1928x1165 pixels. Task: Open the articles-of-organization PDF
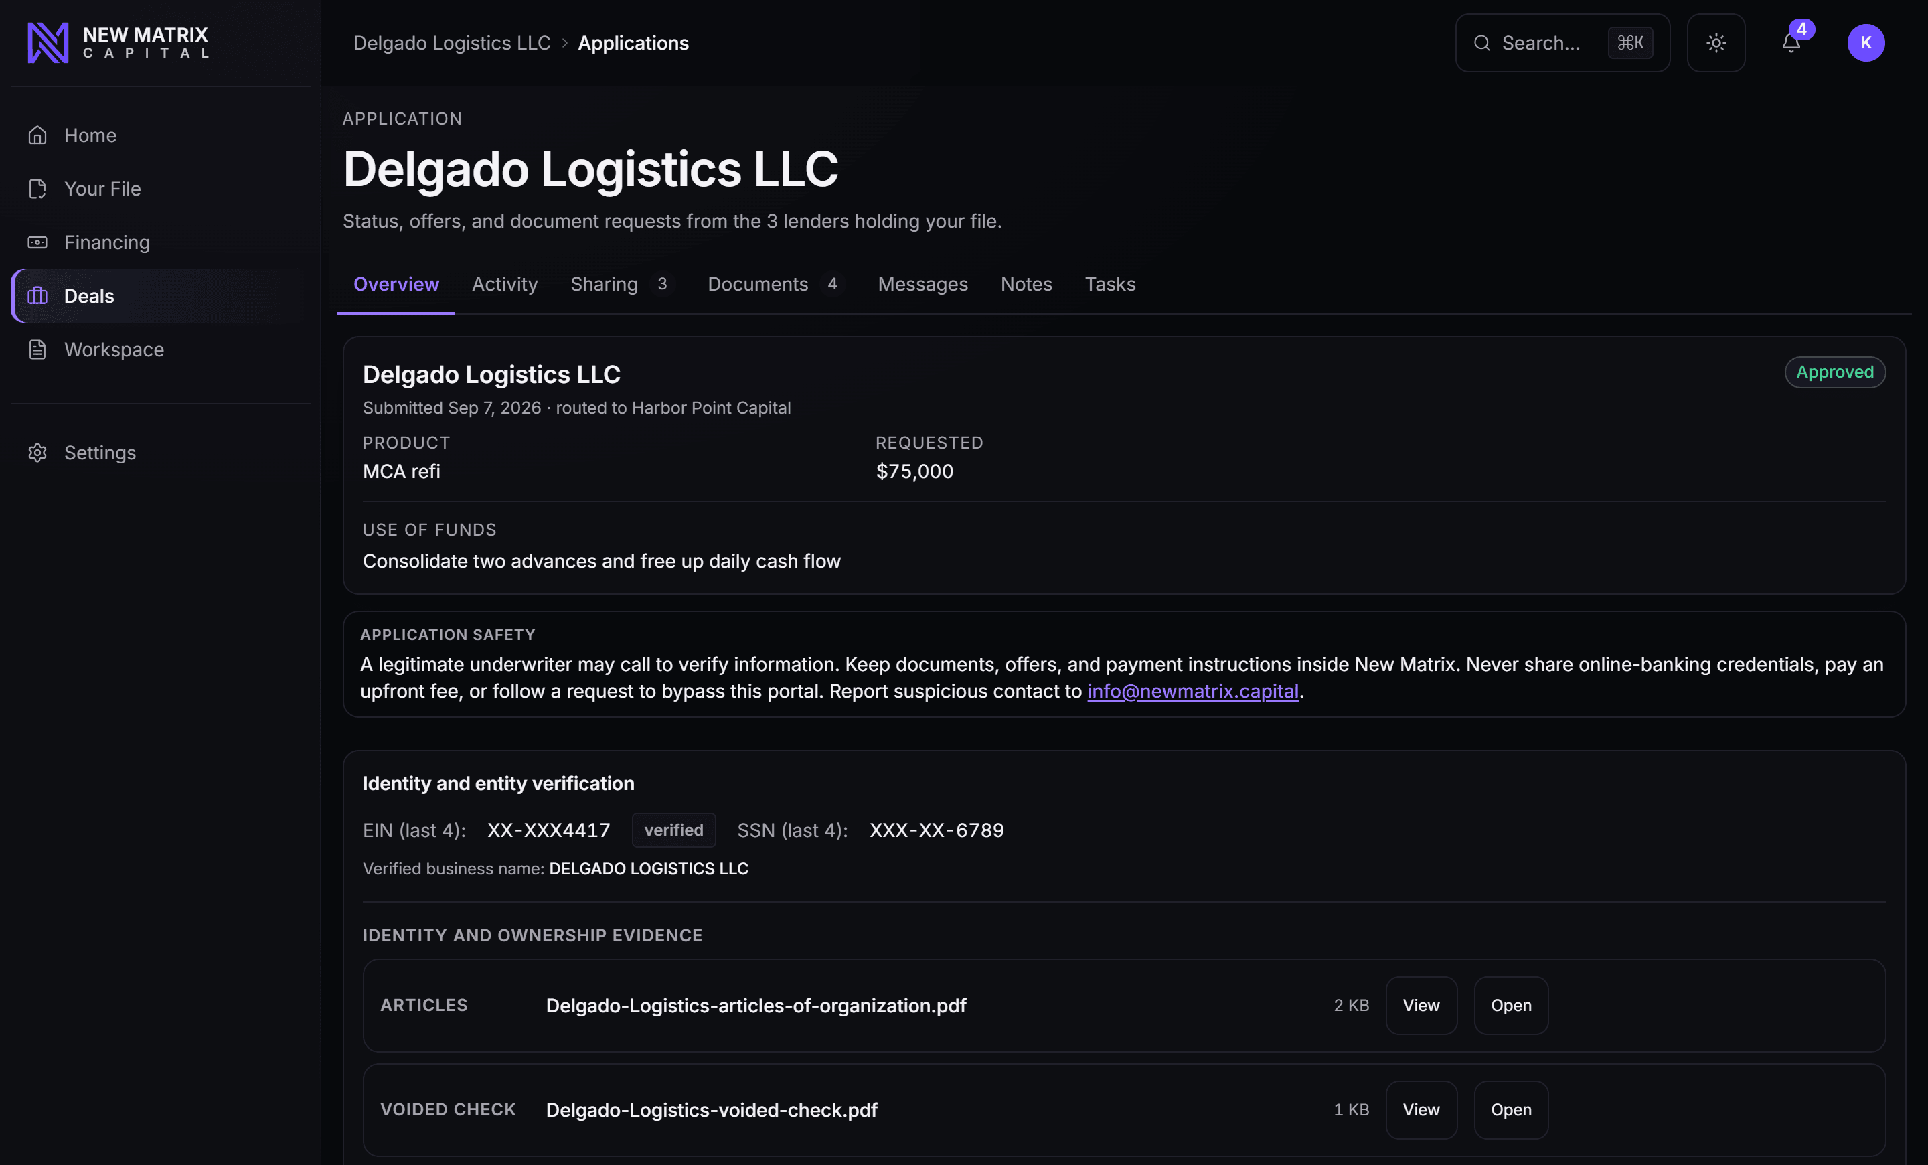pos(1511,1006)
